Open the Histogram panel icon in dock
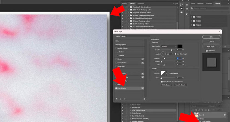Viewport: 230px width, 122px height. 187,9
